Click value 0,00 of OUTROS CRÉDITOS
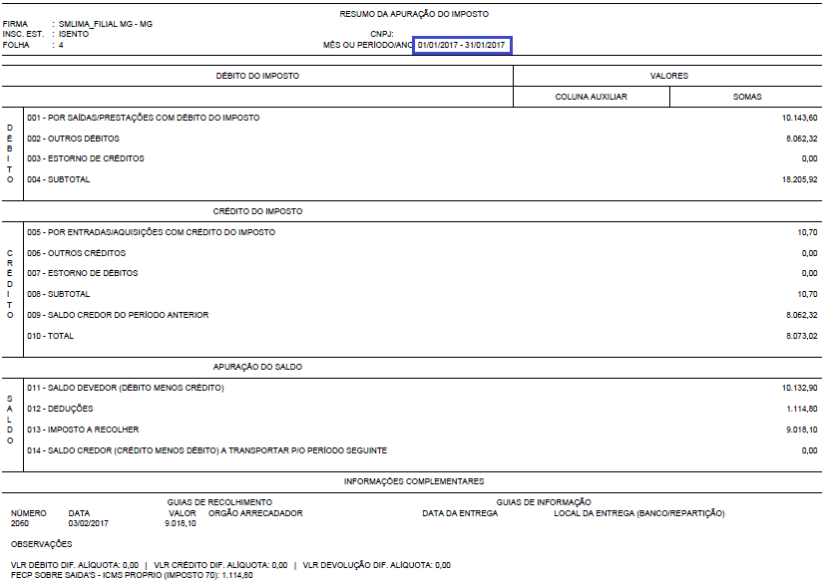 click(x=809, y=253)
